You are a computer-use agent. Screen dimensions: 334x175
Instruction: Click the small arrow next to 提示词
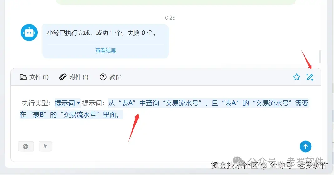[x=78, y=103]
